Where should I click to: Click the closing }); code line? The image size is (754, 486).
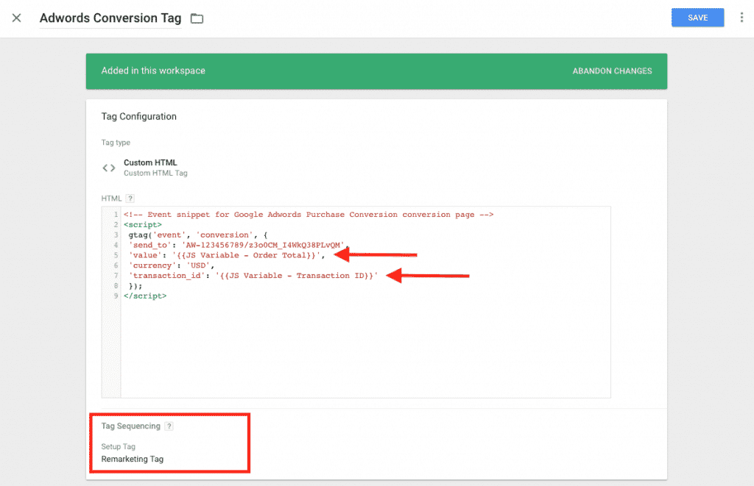pos(135,286)
